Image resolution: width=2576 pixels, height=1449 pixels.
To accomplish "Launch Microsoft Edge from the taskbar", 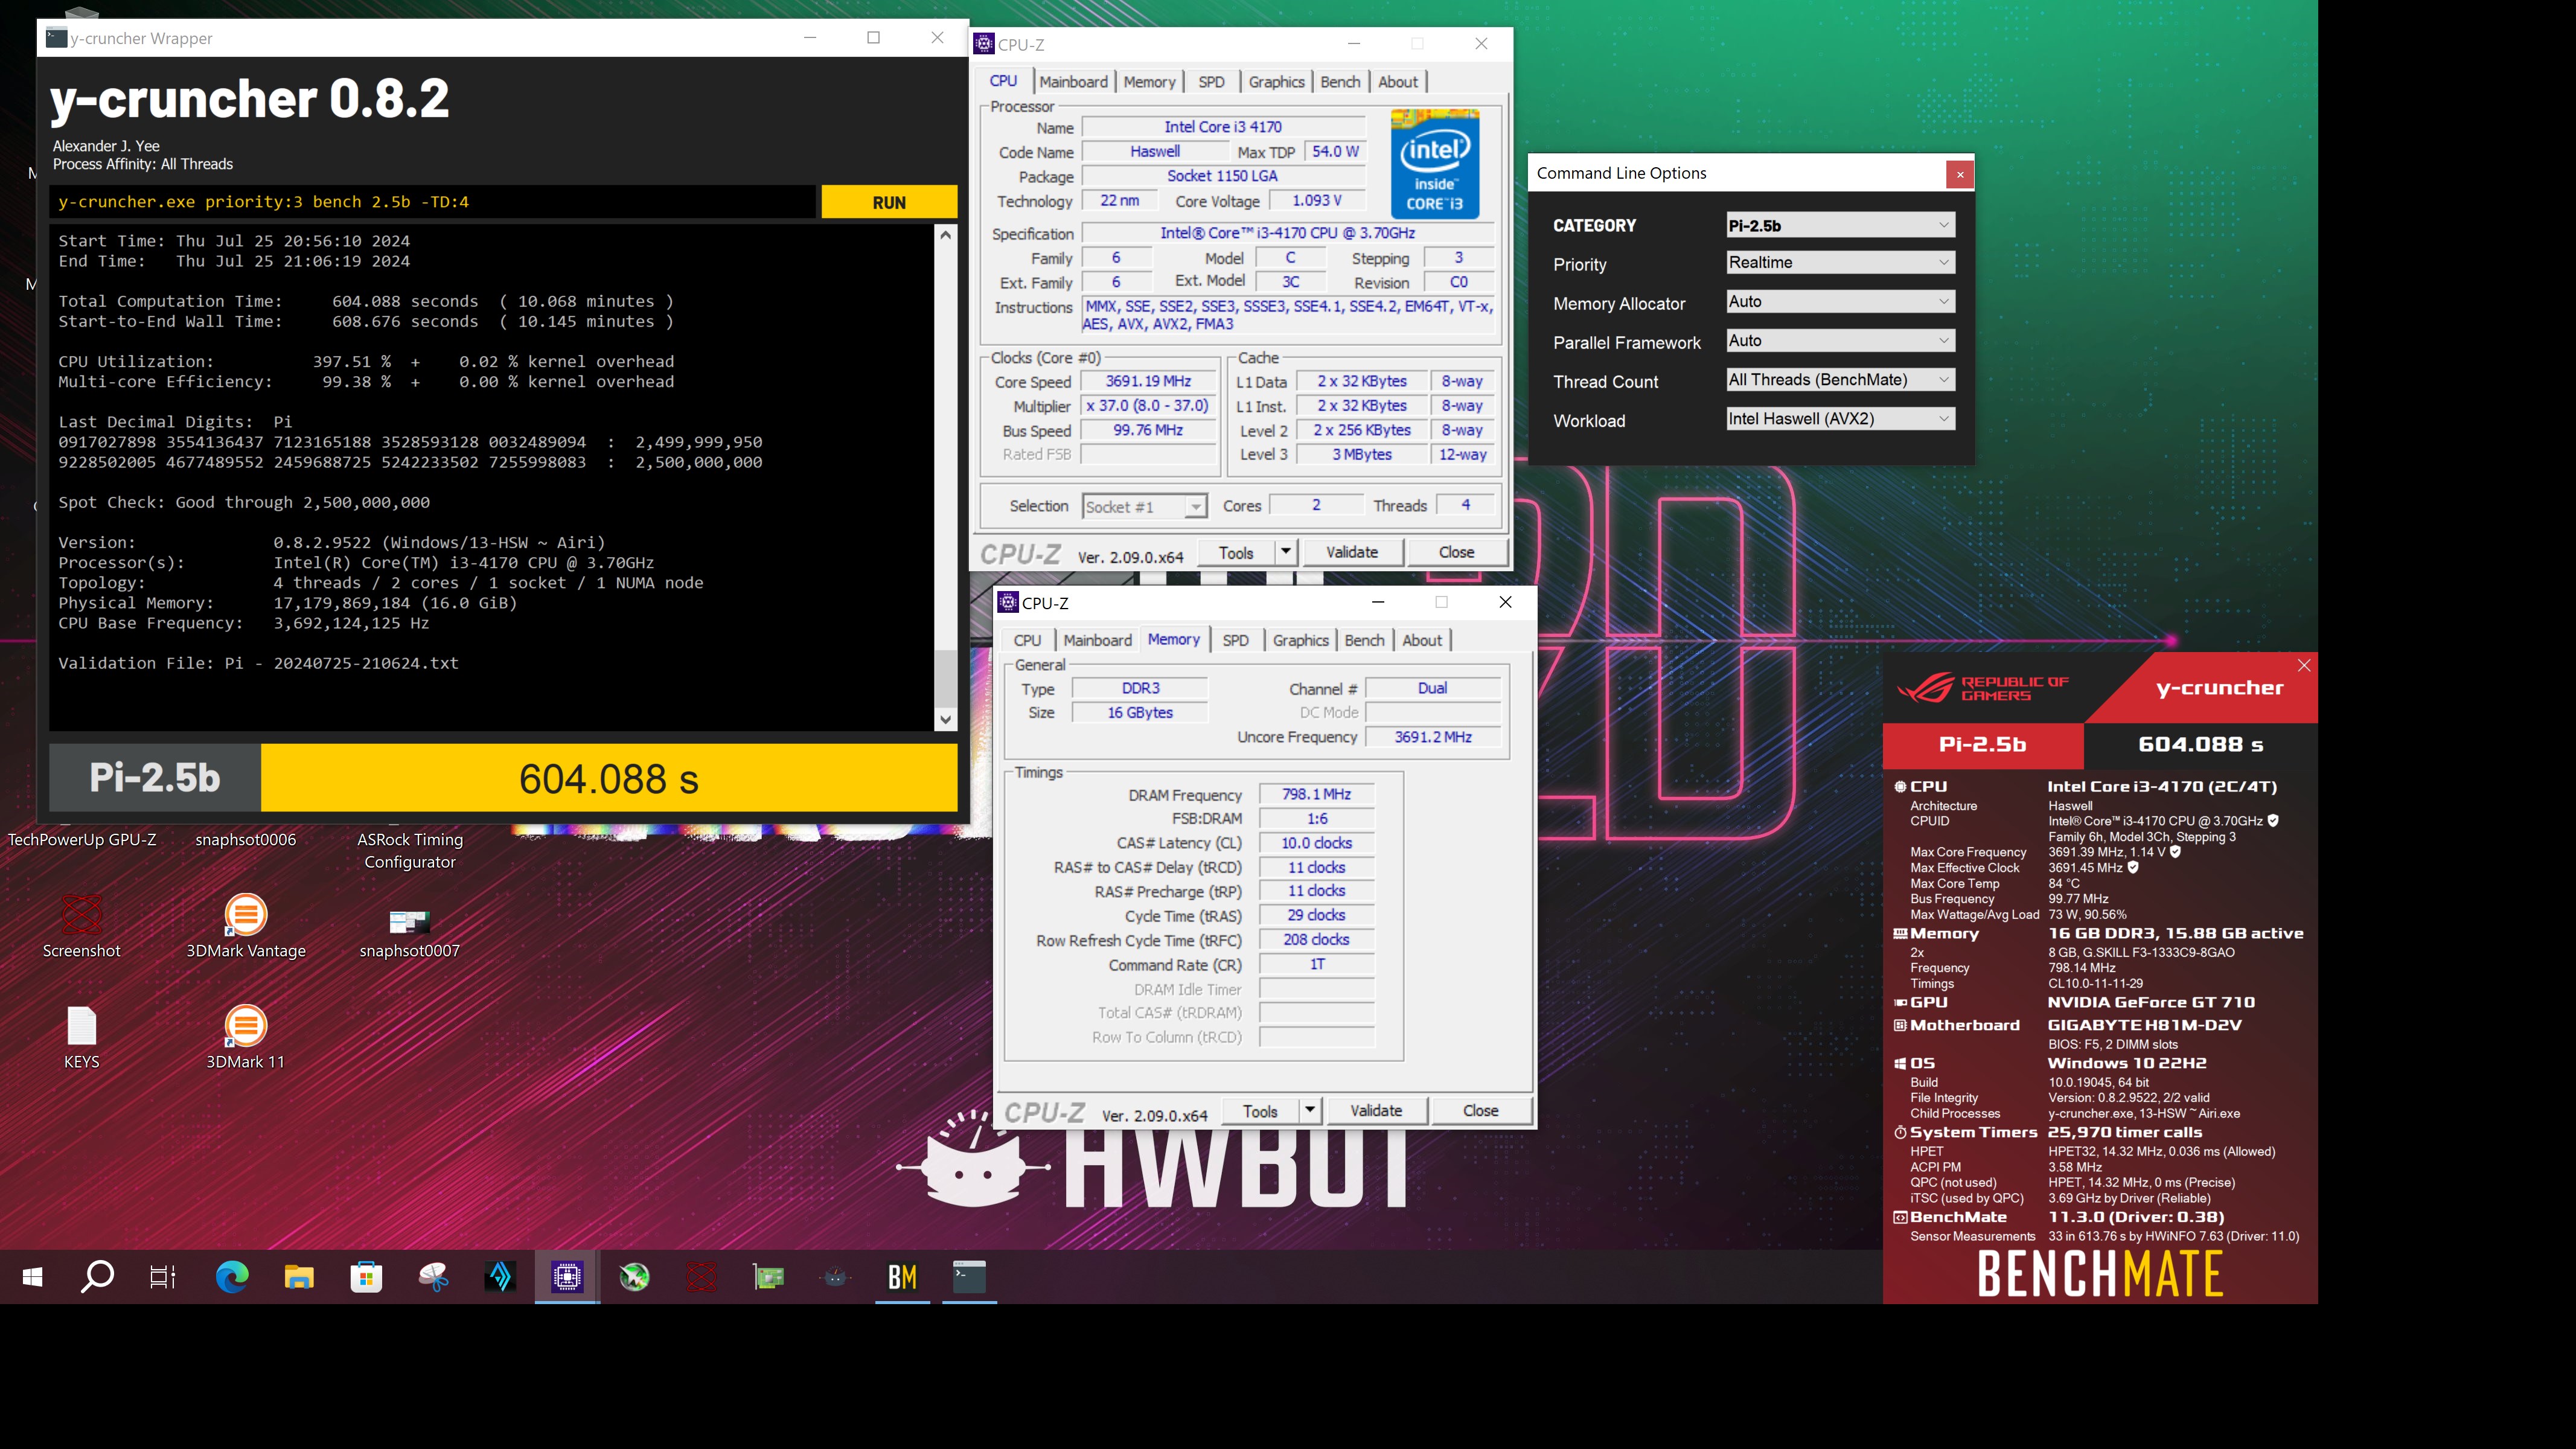I will [232, 1277].
